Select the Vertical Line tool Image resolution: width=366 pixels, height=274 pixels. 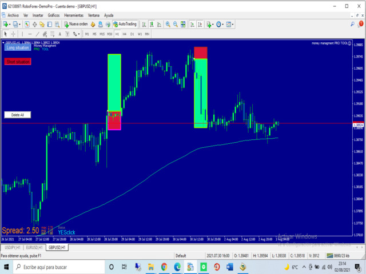(x=22, y=34)
